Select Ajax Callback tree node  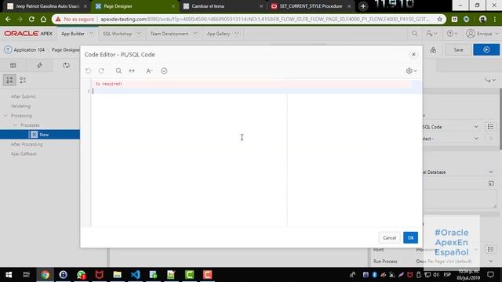point(24,154)
